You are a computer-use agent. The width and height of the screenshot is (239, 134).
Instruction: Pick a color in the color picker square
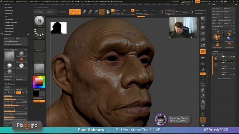(x=39, y=82)
